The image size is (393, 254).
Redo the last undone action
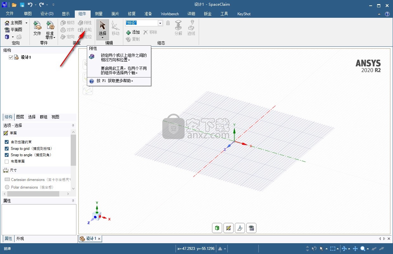[x=42, y=4]
